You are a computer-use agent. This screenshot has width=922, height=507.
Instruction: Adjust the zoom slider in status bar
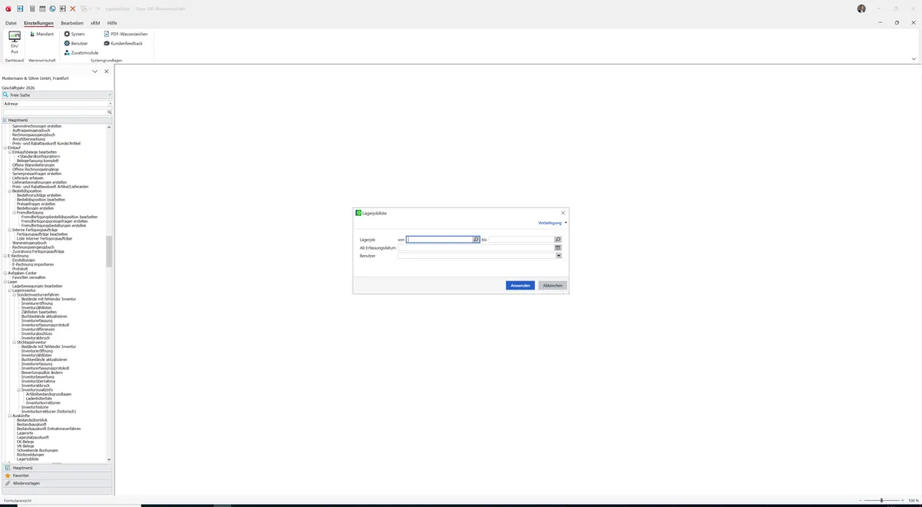tap(881, 500)
